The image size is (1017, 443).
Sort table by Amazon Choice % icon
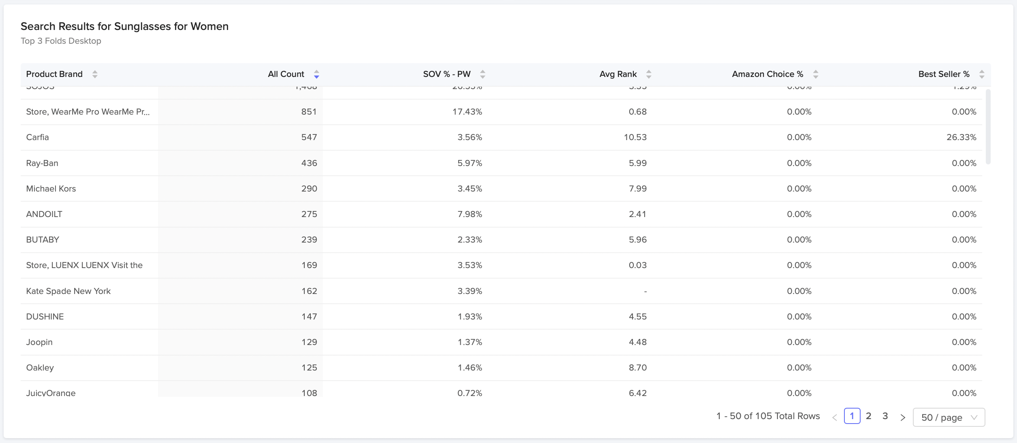click(x=816, y=74)
